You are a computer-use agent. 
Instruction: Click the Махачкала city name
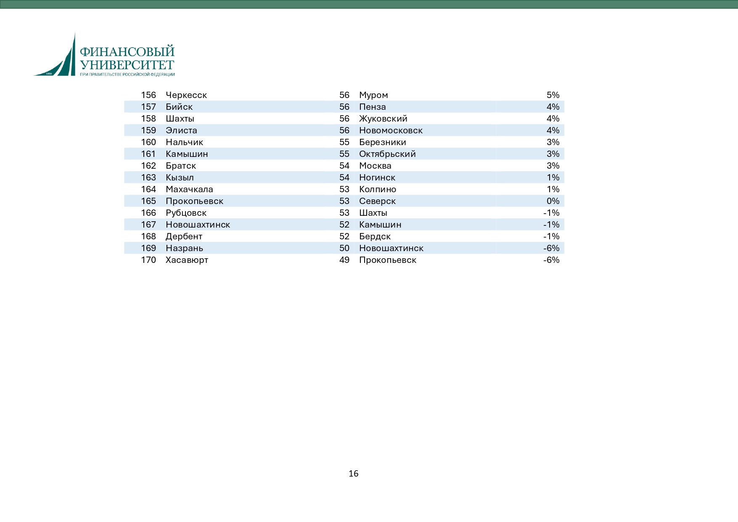point(189,189)
